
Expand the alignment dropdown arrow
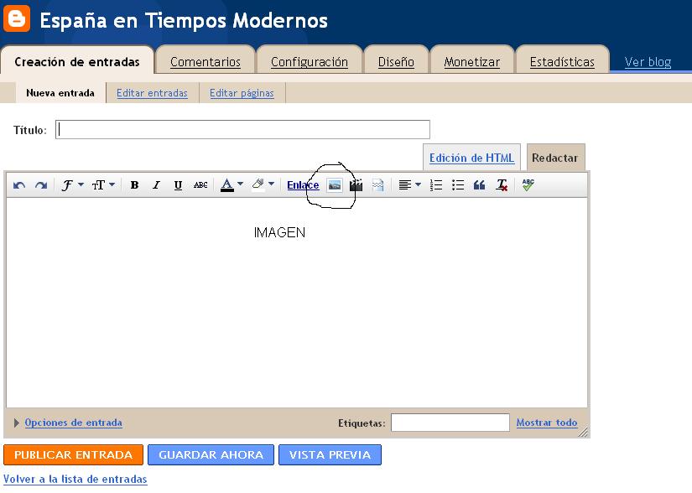[x=418, y=184]
